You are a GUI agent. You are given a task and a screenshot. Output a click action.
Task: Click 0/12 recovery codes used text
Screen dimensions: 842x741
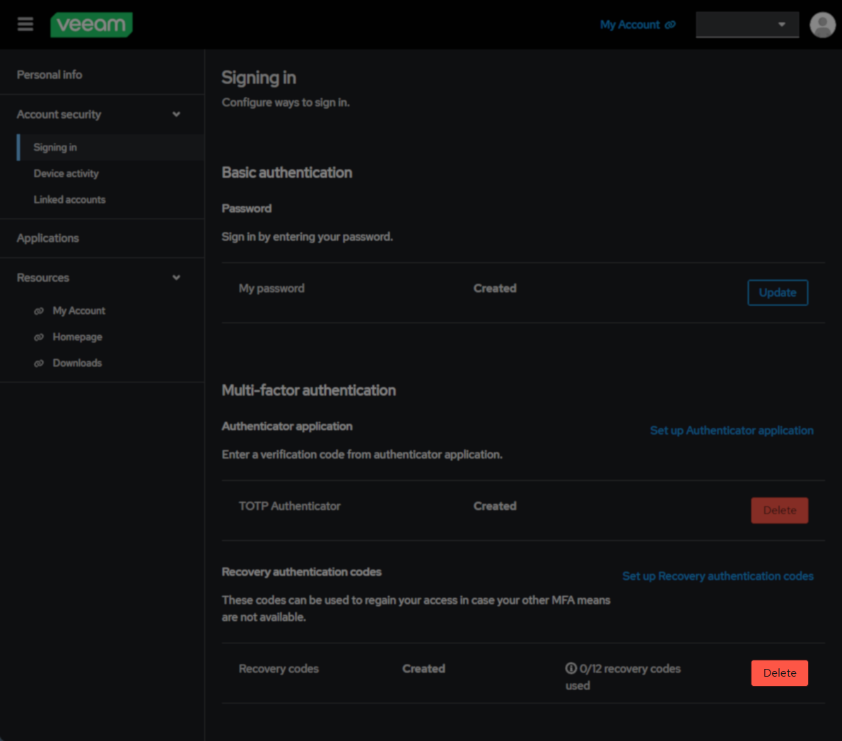pos(623,677)
